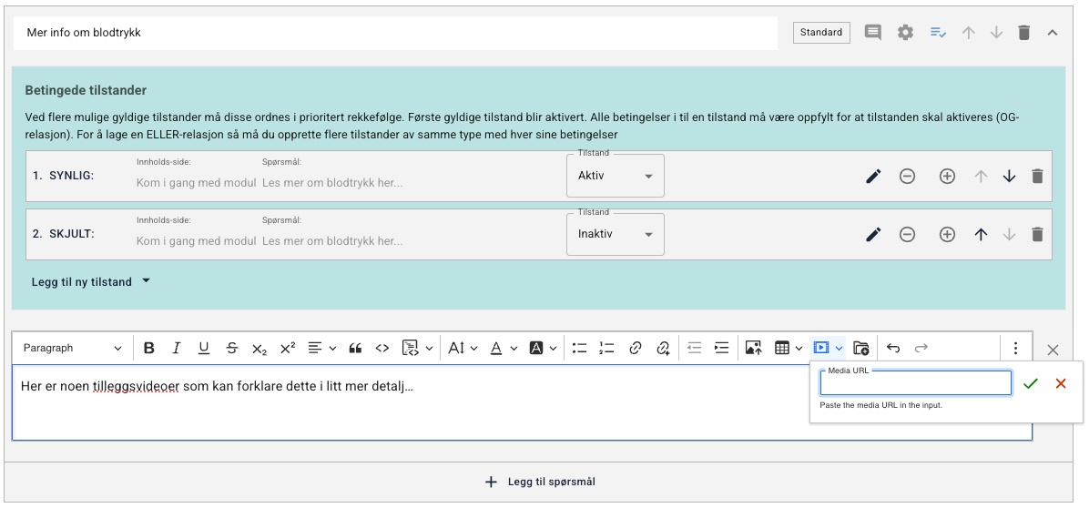Click the Media URL input field
The image size is (1089, 508).
pyautogui.click(x=915, y=383)
